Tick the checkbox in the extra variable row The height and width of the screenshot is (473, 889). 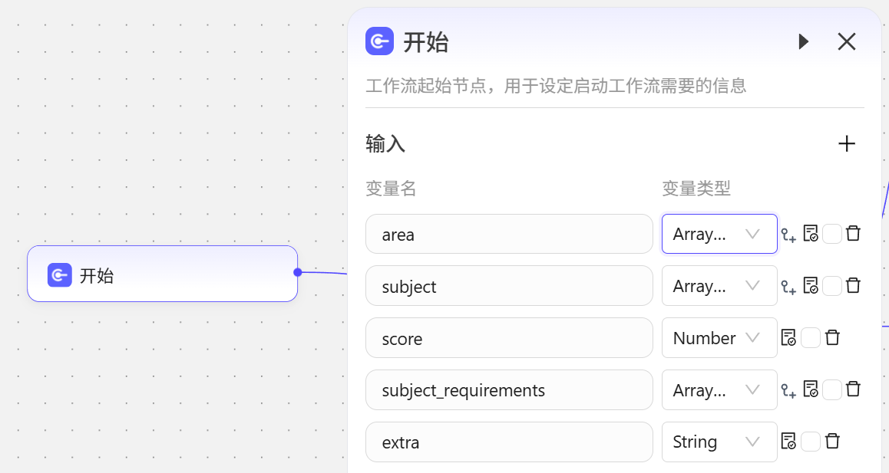[x=810, y=442]
